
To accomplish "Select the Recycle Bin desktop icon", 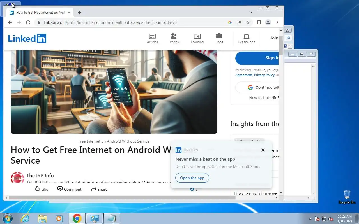I will coord(347,197).
